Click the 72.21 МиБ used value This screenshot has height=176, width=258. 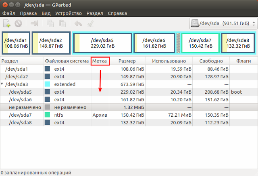[180, 115]
